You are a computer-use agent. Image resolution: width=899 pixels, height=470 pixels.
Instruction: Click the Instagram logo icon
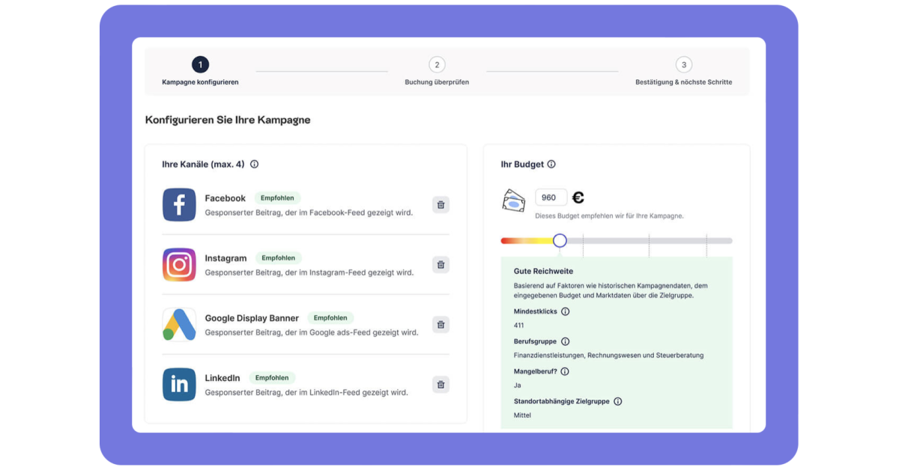[179, 265]
